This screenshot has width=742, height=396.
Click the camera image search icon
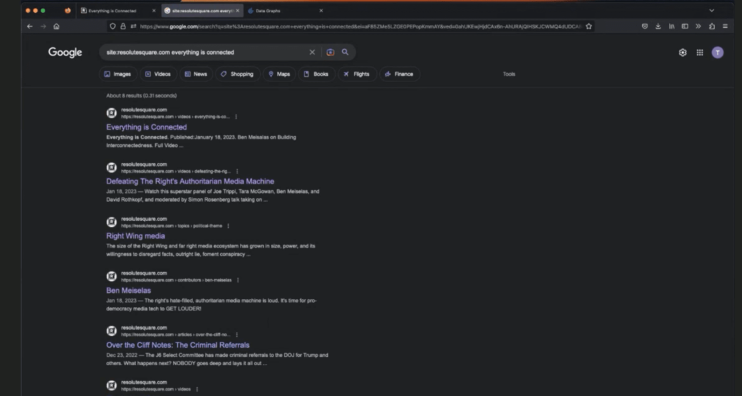click(330, 52)
